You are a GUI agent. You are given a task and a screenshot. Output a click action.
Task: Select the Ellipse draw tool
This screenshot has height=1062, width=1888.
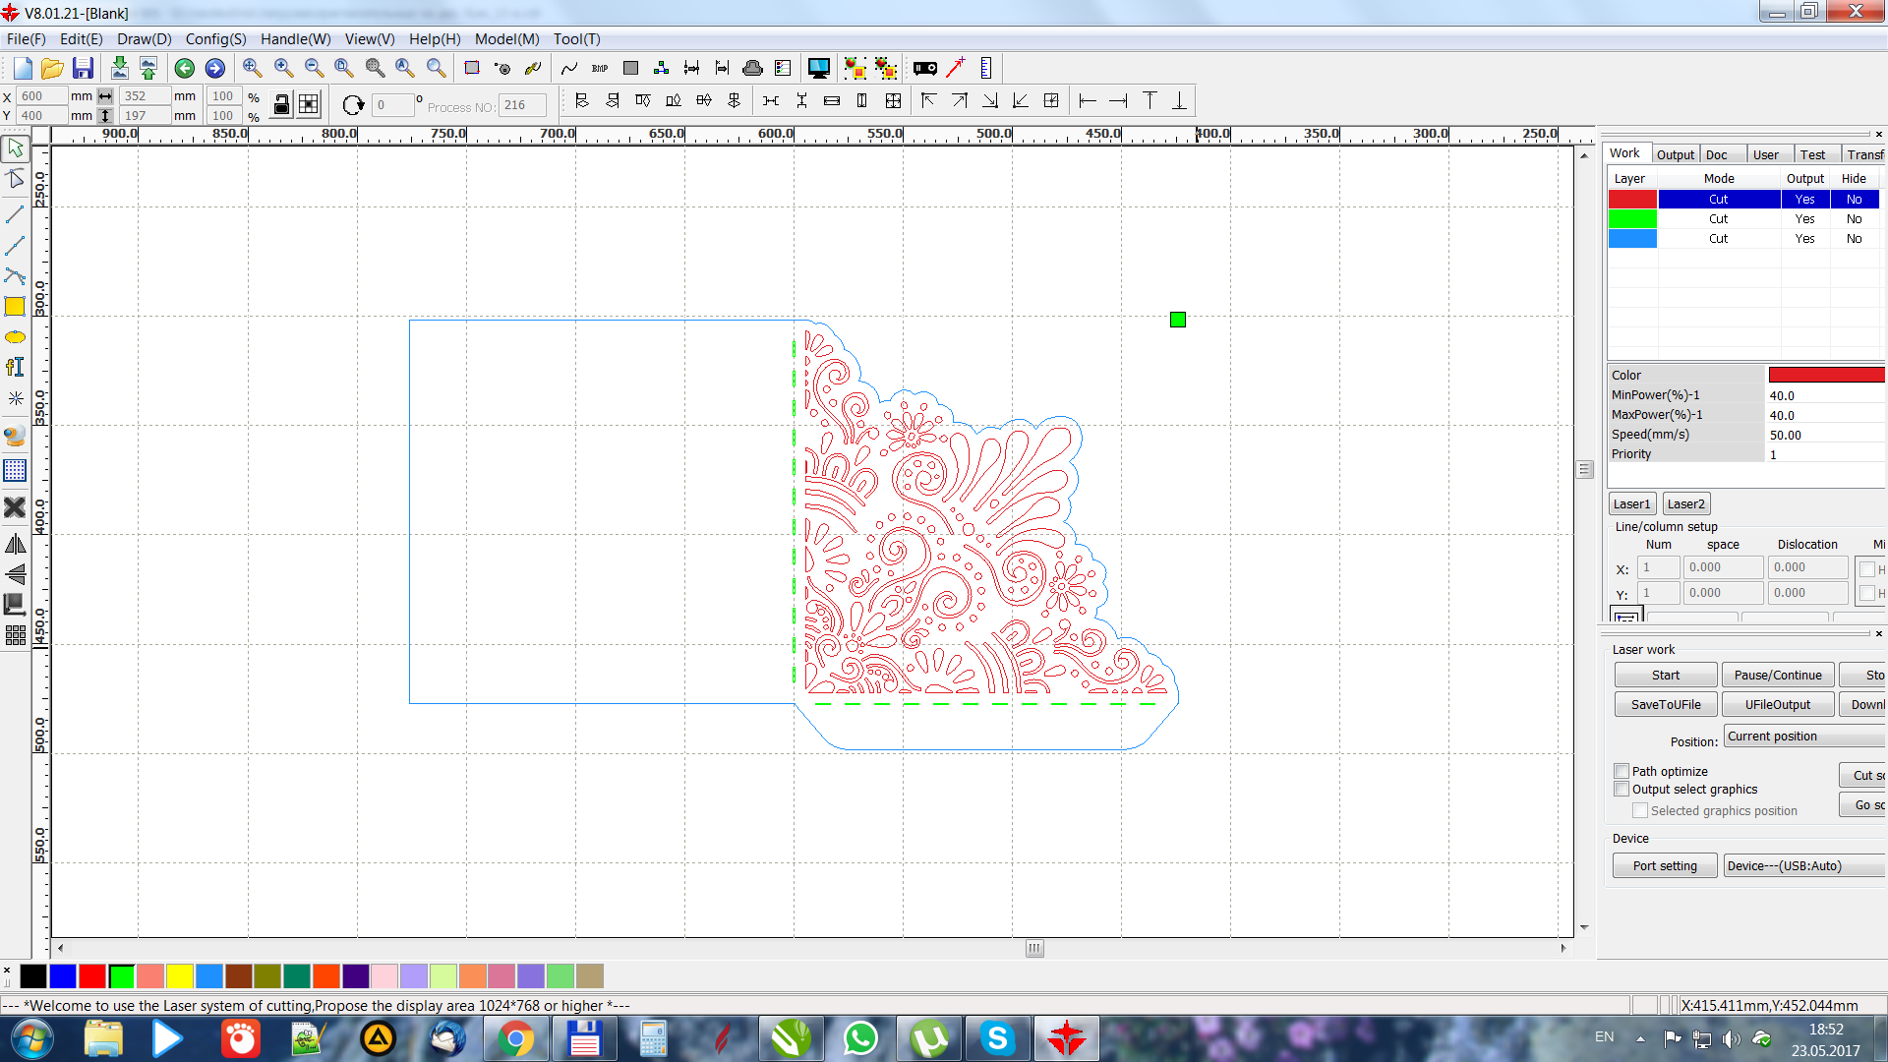tap(15, 337)
